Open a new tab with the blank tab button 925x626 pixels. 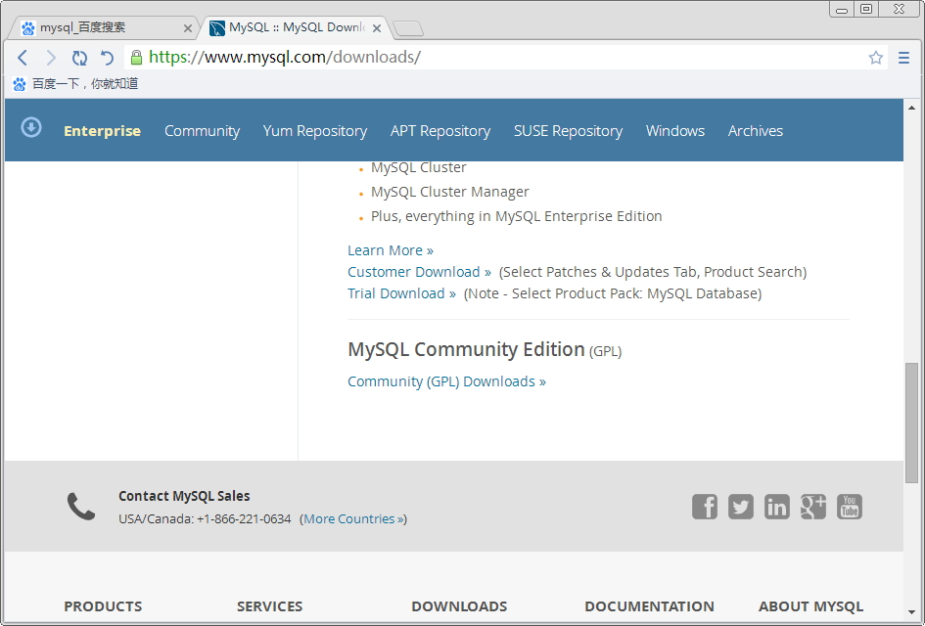coord(407,28)
